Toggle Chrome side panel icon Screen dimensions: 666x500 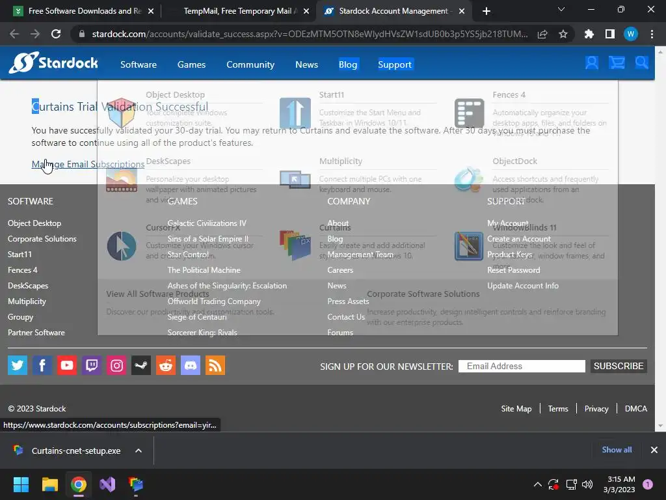[610, 34]
